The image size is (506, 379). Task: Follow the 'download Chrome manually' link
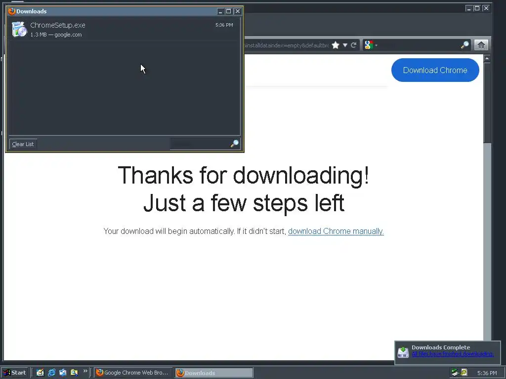pos(336,231)
